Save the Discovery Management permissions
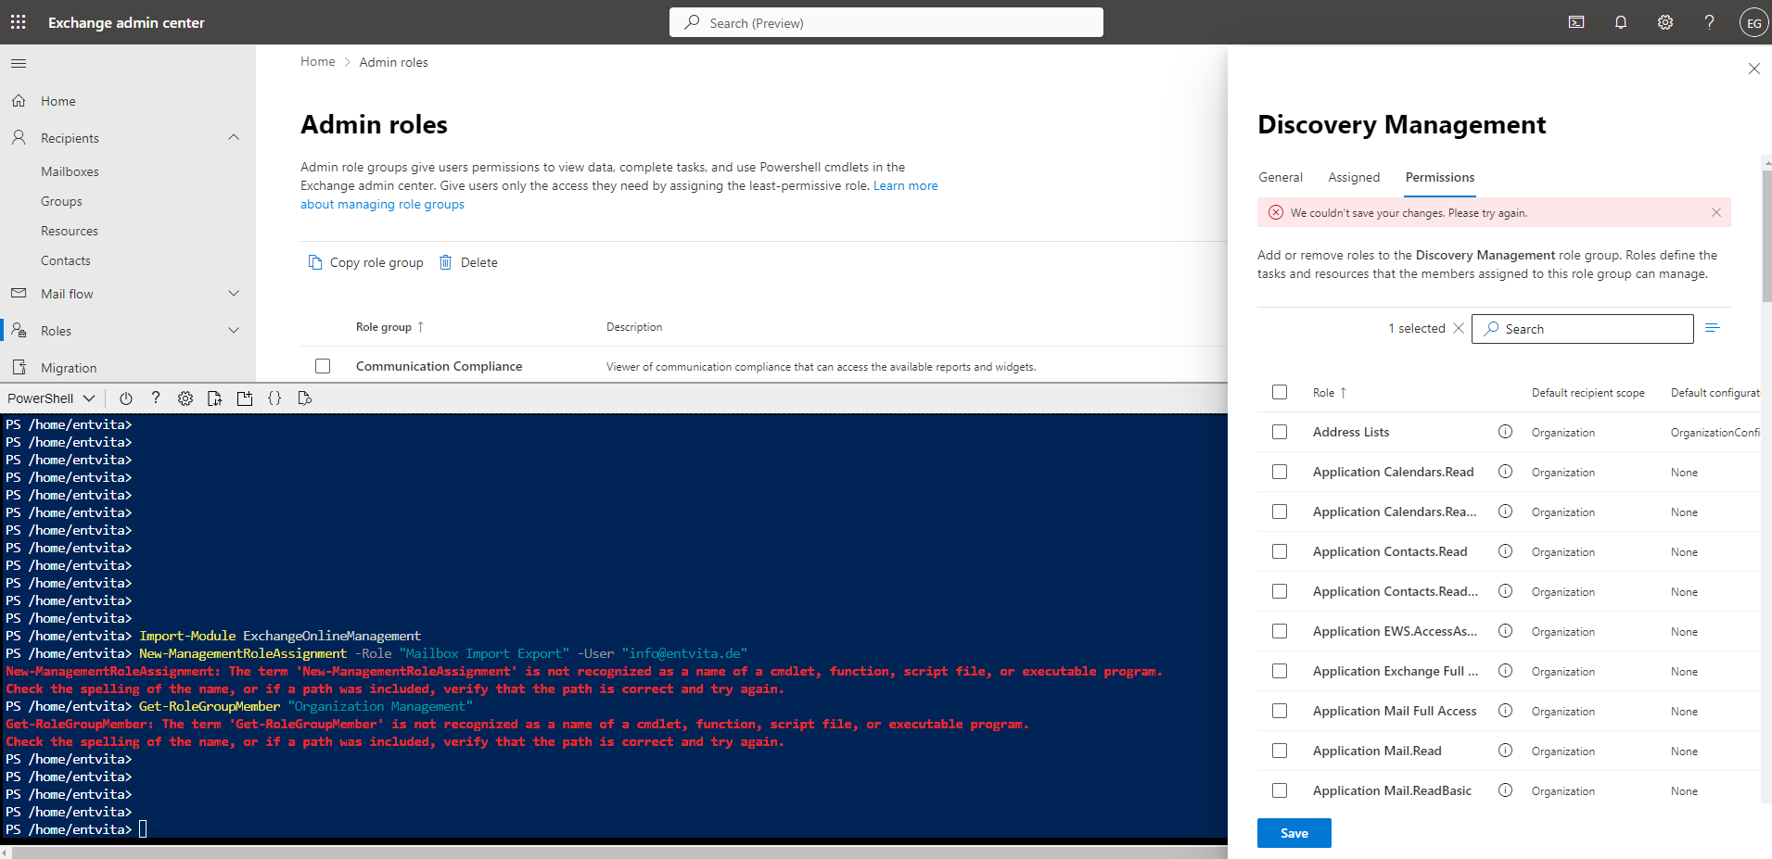Image resolution: width=1772 pixels, height=859 pixels. coord(1294,832)
